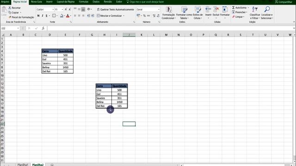The height and width of the screenshot is (166, 296).
Task: Expand the AutoSoma dropdown arrow
Action: point(248,8)
